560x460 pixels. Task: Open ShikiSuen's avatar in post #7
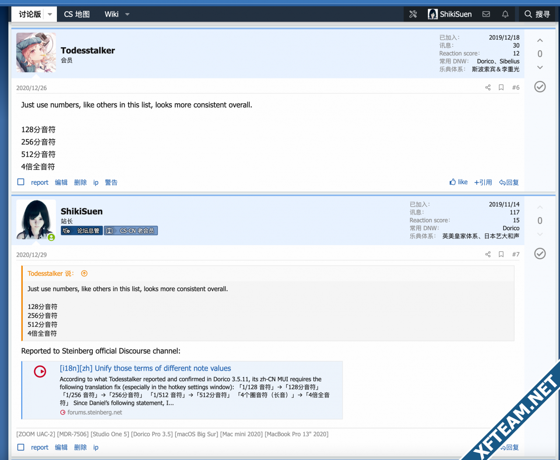point(36,219)
